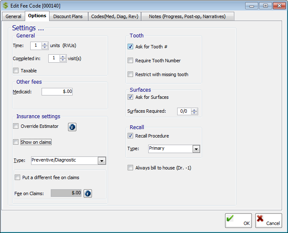The height and width of the screenshot is (233, 288).
Task: Open the Codes(Med, Diag, Rev) tab
Action: 114,16
